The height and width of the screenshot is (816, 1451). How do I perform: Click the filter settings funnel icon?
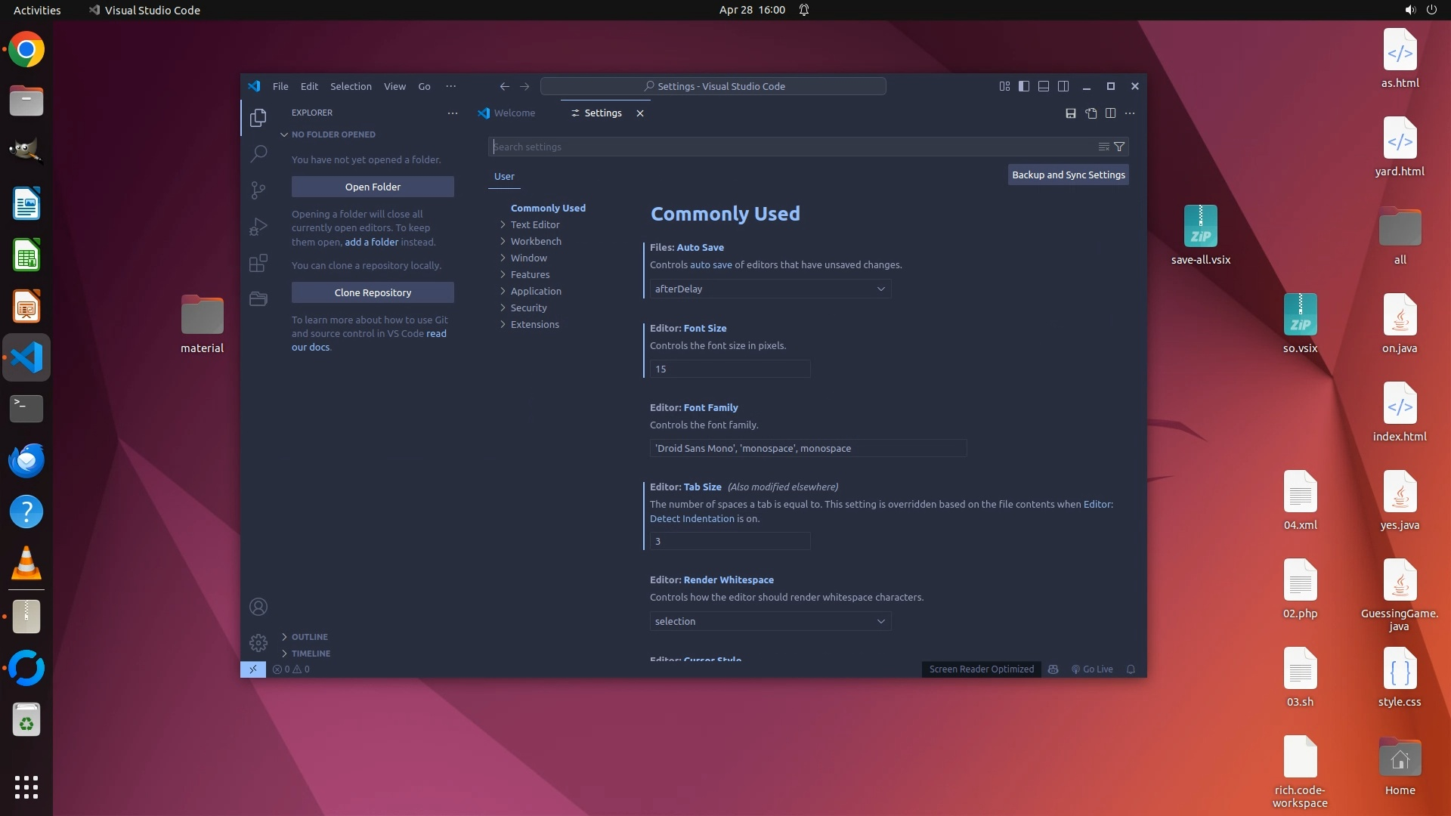(1119, 147)
